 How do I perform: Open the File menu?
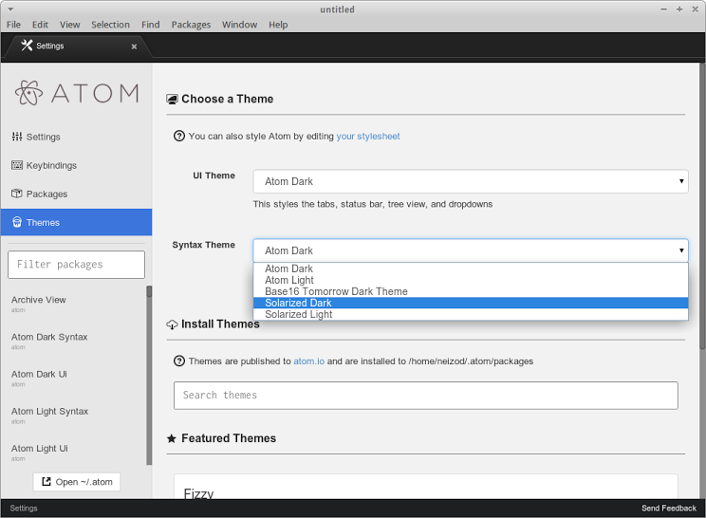13,25
